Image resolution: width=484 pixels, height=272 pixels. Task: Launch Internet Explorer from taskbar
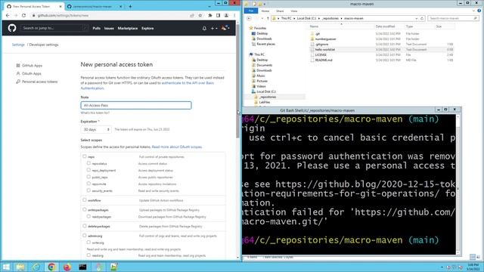[x=36, y=267]
